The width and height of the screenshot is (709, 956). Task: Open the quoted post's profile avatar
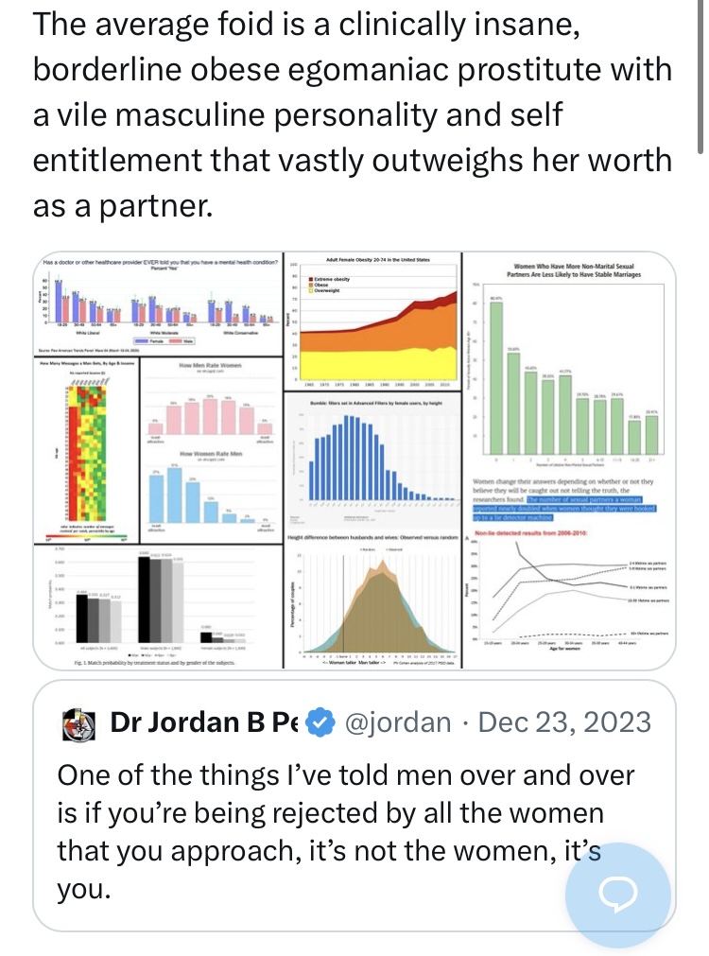click(78, 724)
